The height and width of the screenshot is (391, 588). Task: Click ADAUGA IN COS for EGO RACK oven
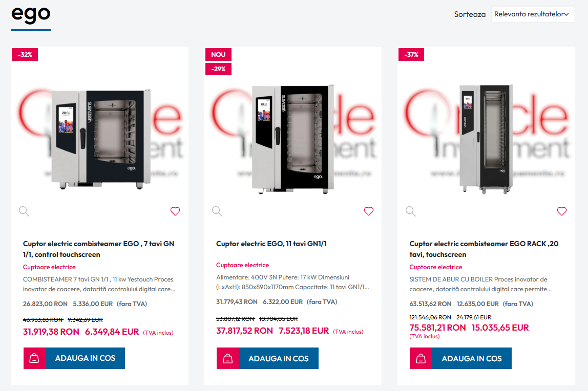472,358
